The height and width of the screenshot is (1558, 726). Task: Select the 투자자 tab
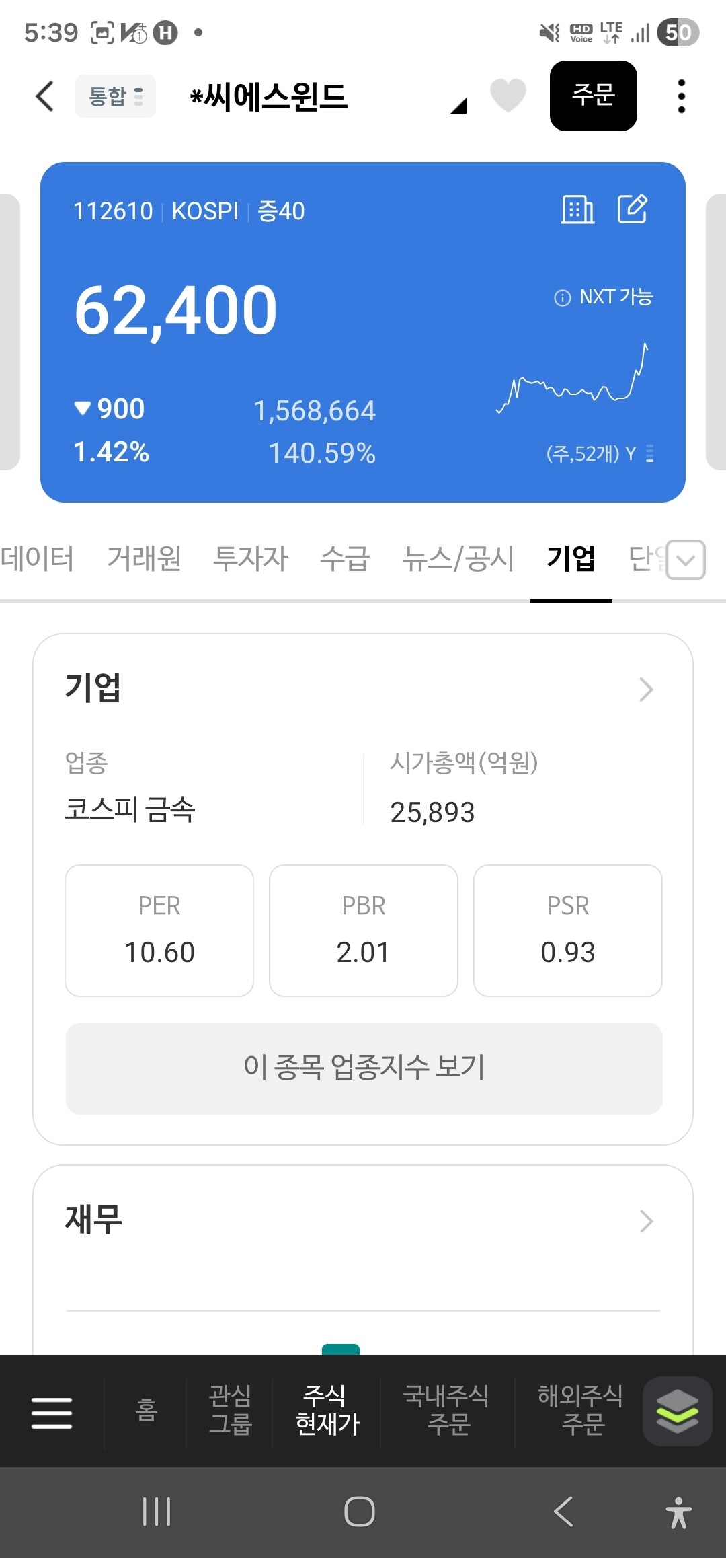click(x=250, y=558)
